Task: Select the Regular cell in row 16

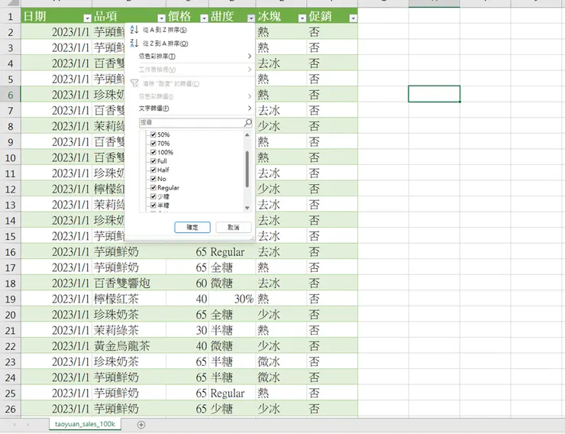Action: [x=232, y=251]
